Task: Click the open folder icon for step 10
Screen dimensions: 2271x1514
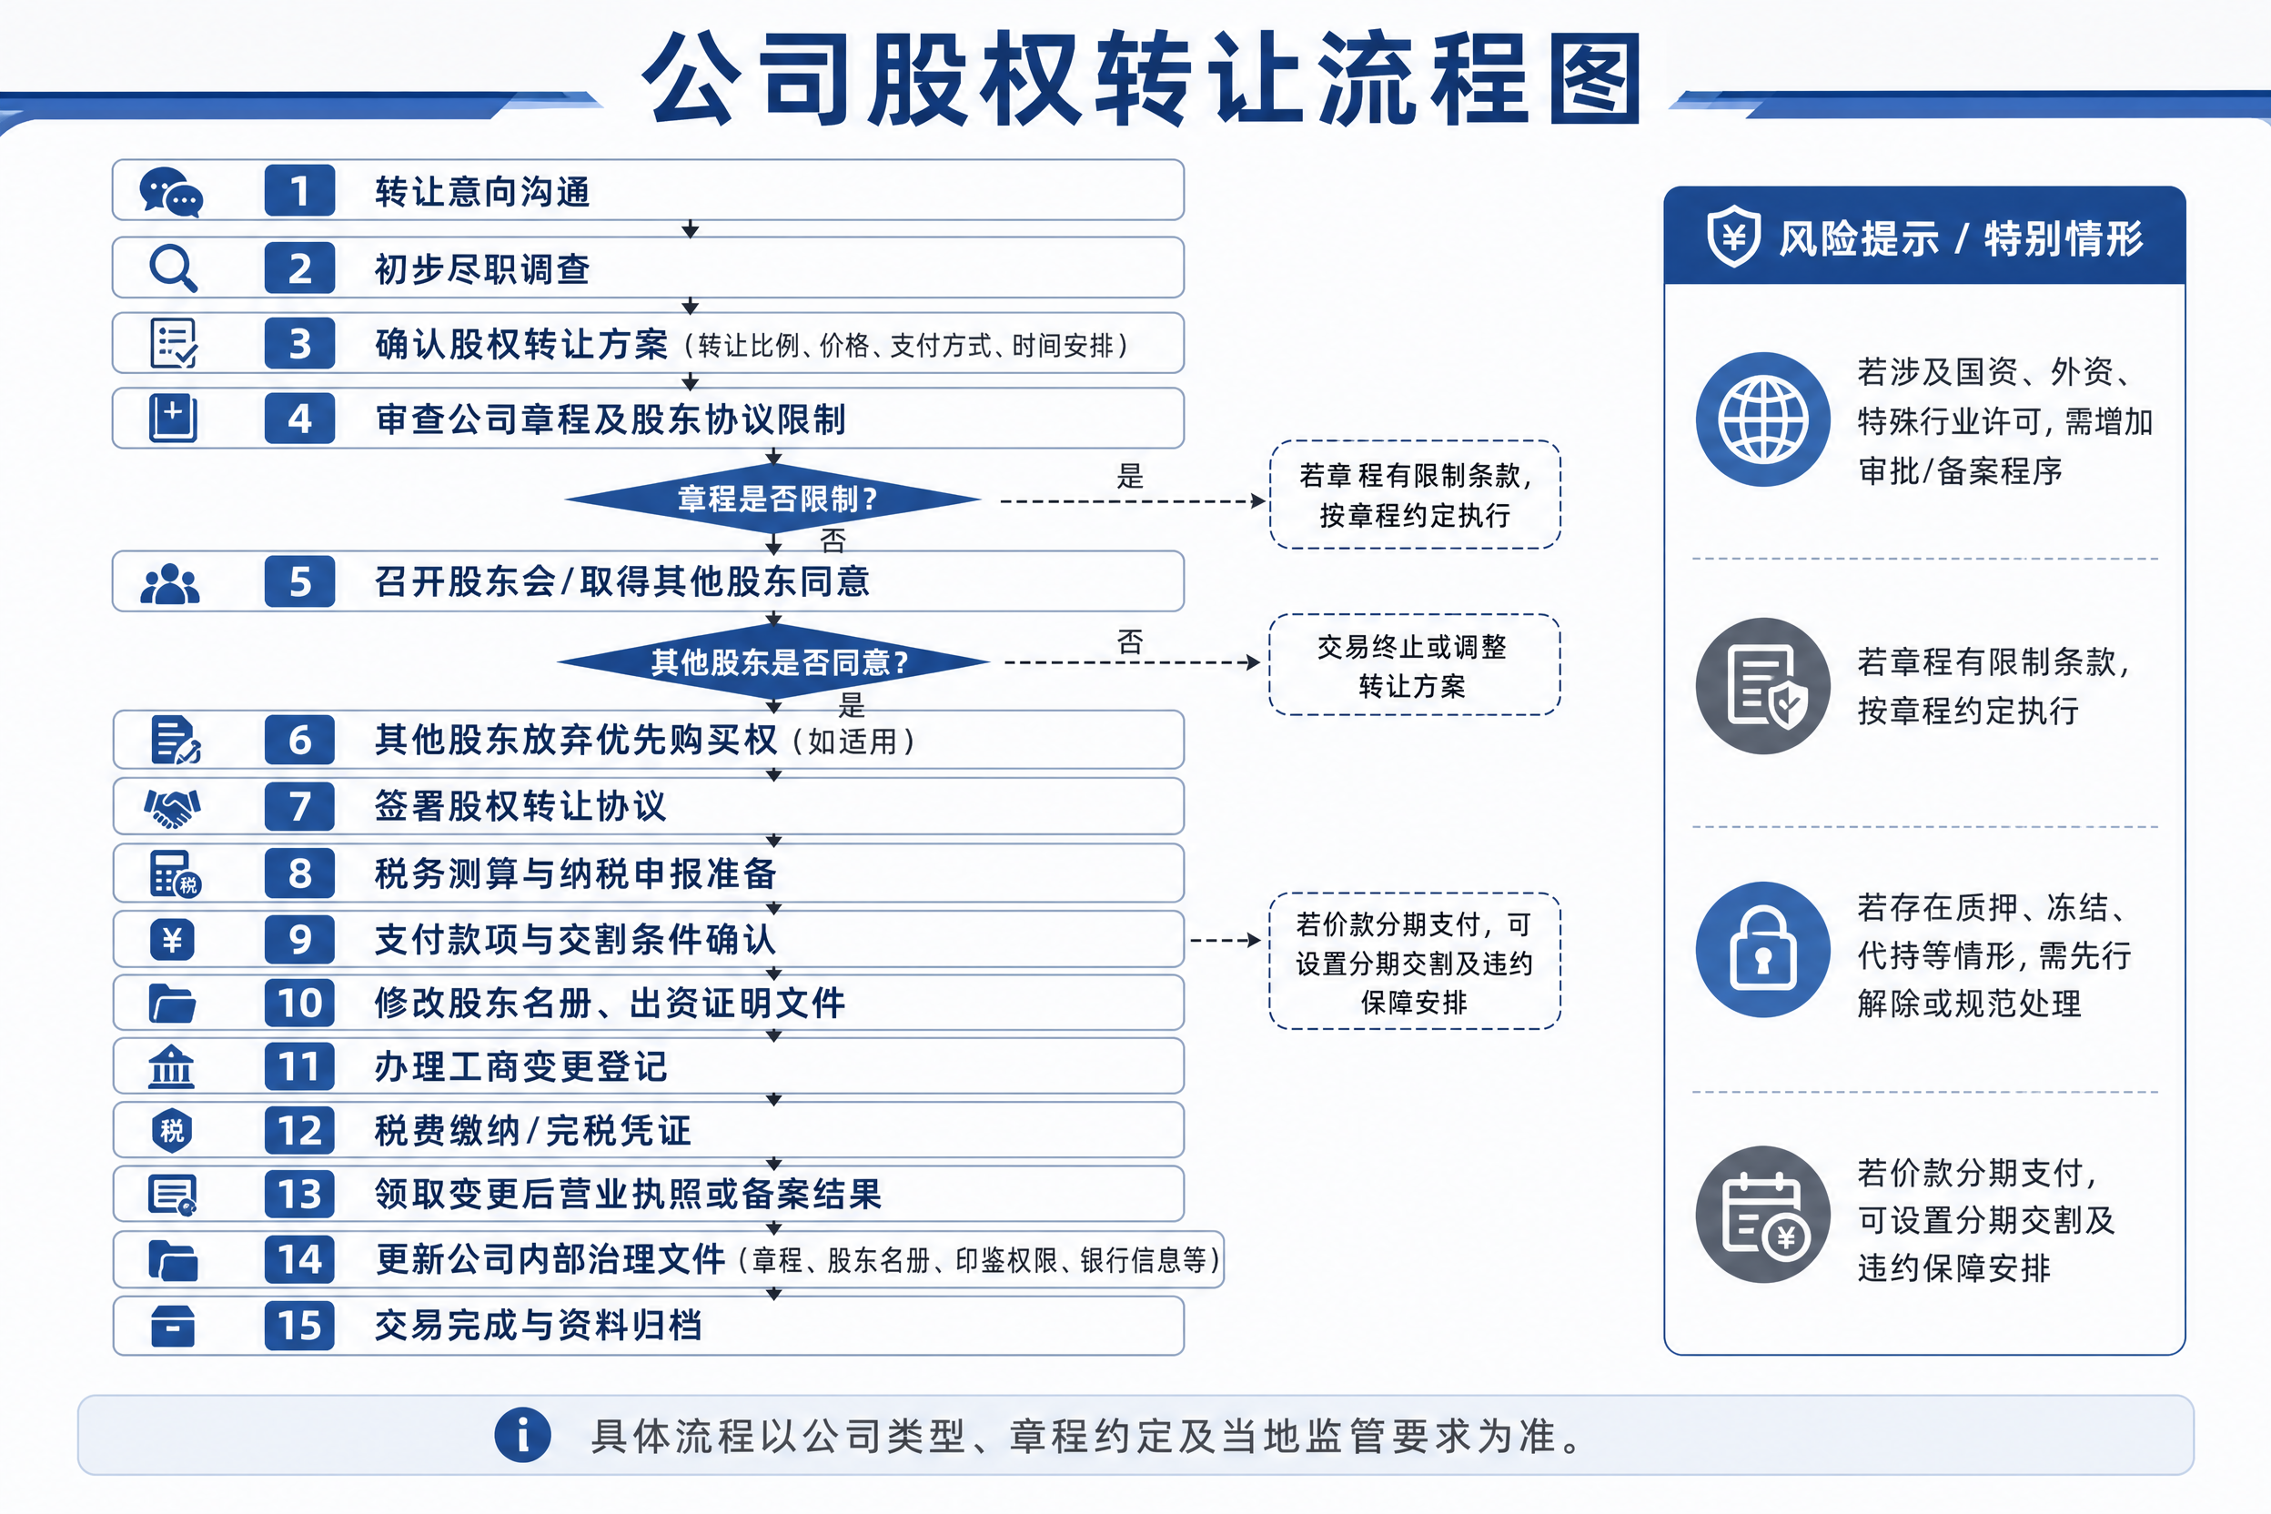Action: pos(173,1004)
